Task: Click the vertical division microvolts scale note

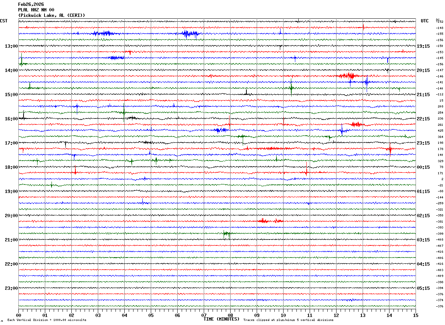Action: click(47, 320)
